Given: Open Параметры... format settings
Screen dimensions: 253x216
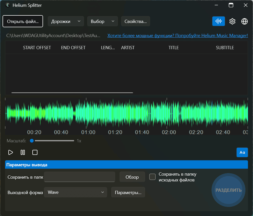Looking at the screenshot, I should (x=128, y=192).
